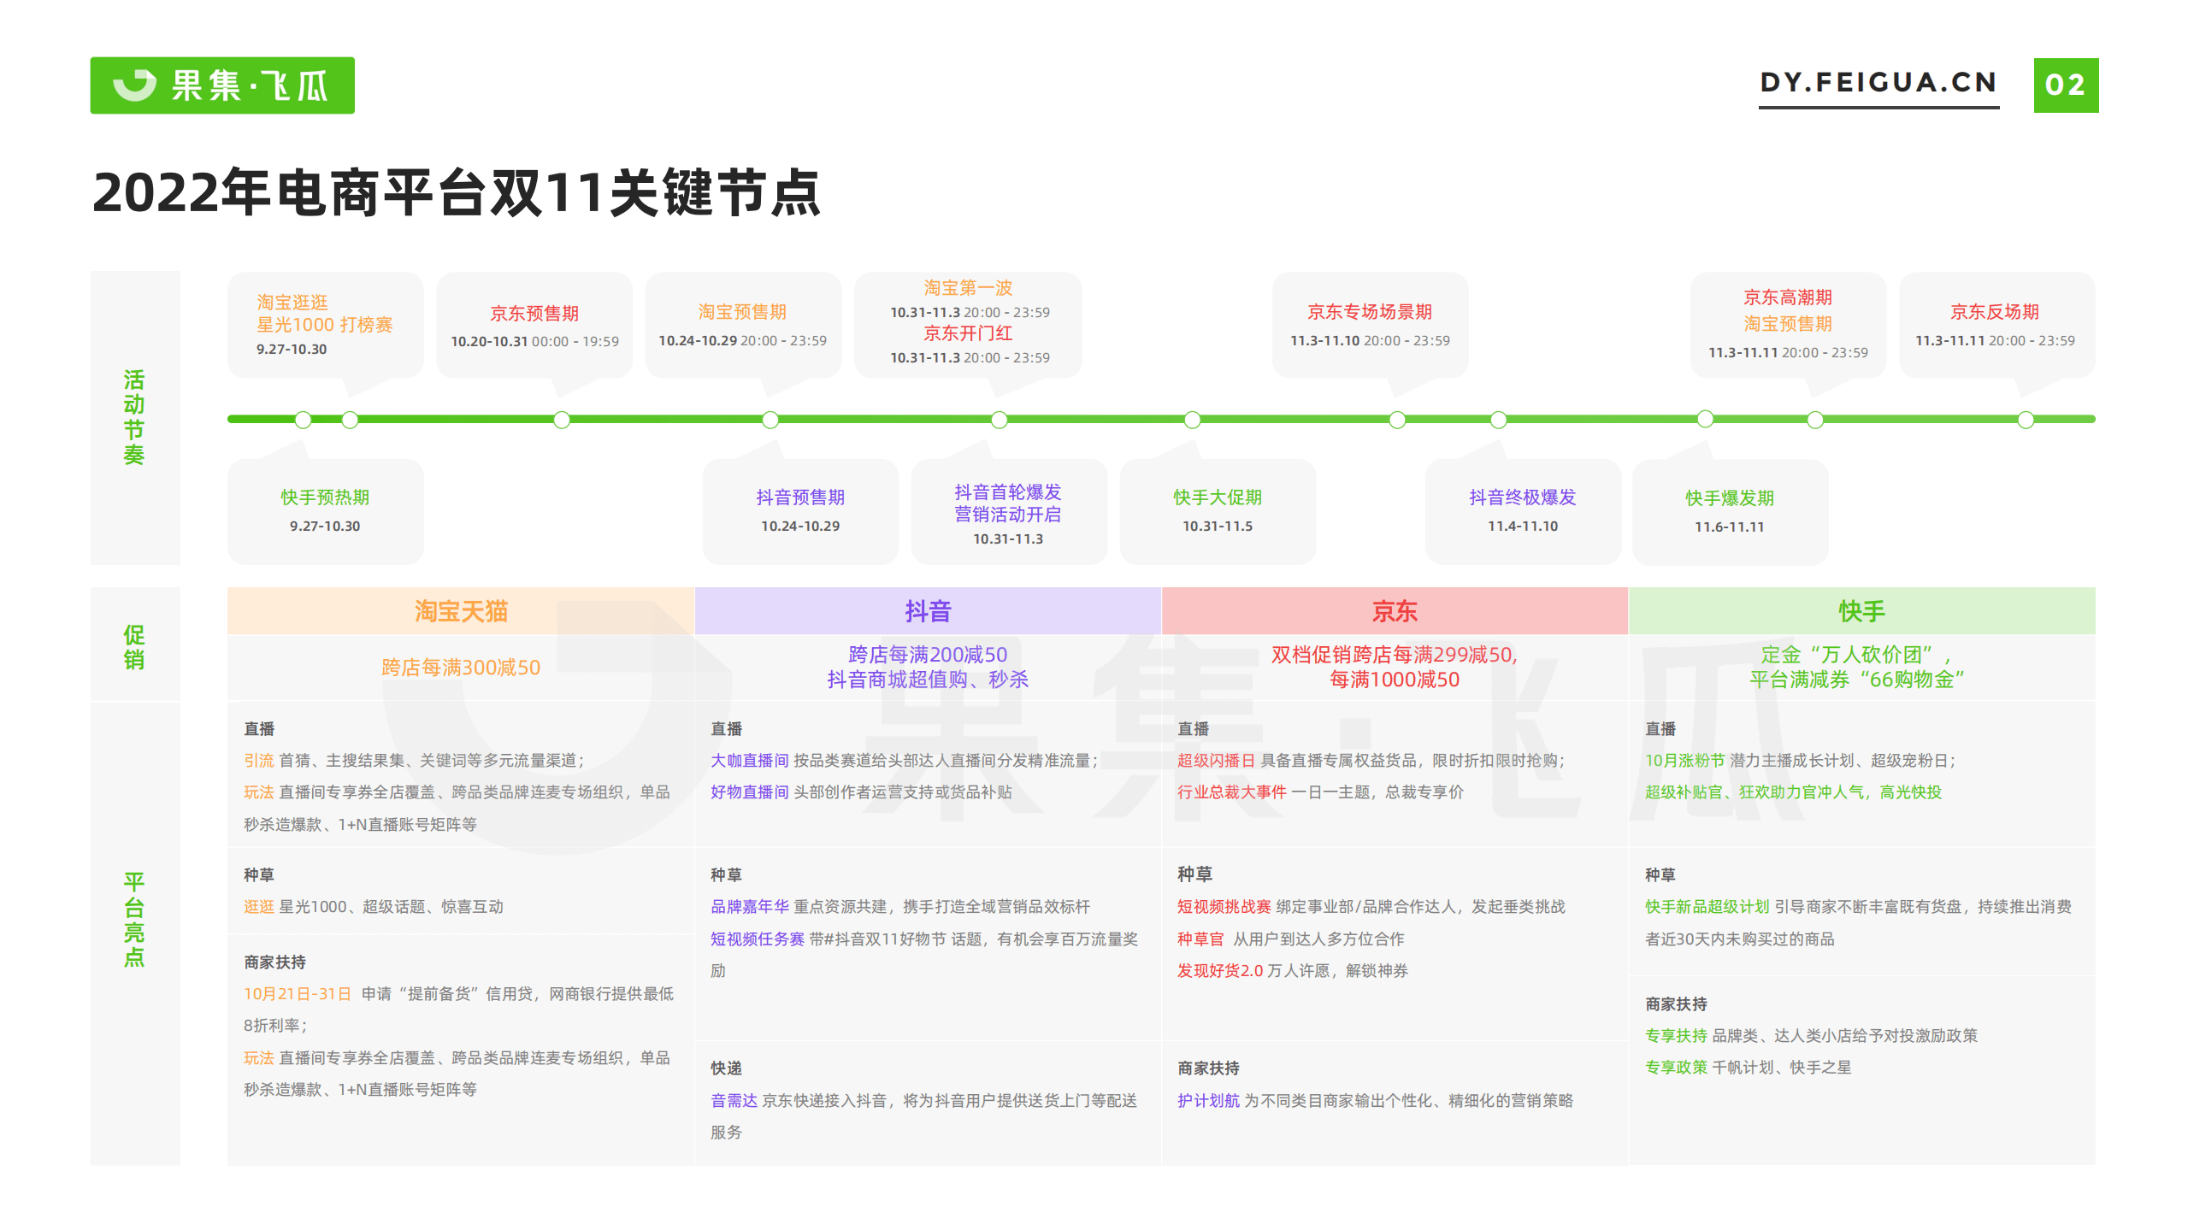
Task: Click the 果集·飞瓜 logo
Action: (221, 85)
